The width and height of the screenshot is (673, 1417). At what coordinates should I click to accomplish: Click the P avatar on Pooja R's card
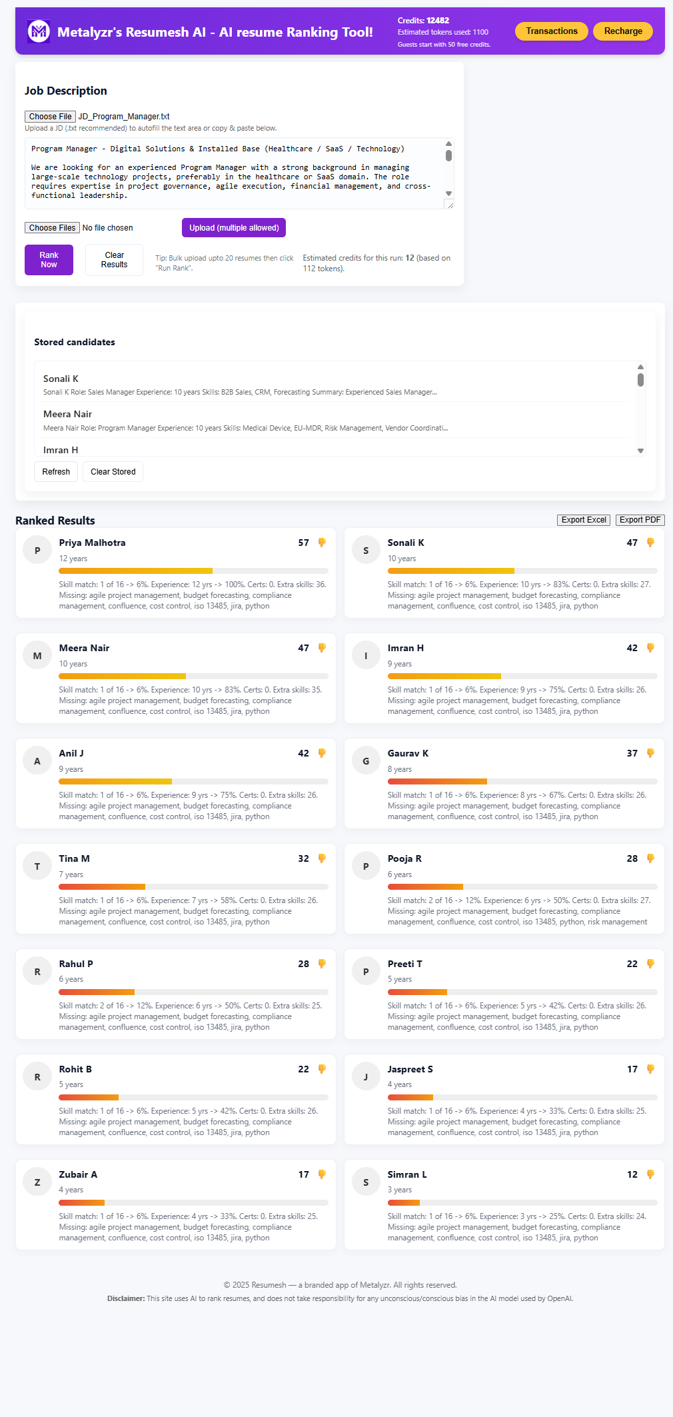pos(366,866)
